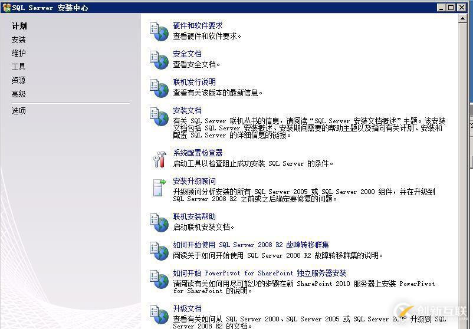Open the 升级文档 link
This screenshot has height=329, width=473.
click(x=187, y=308)
